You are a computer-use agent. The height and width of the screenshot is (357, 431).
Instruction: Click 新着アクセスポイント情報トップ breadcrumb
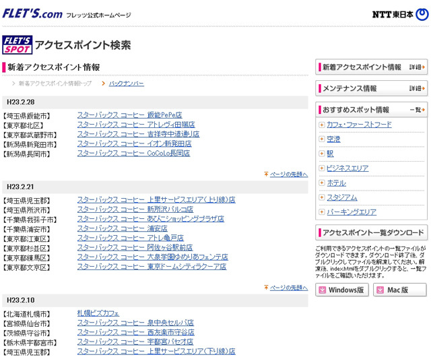pos(55,84)
